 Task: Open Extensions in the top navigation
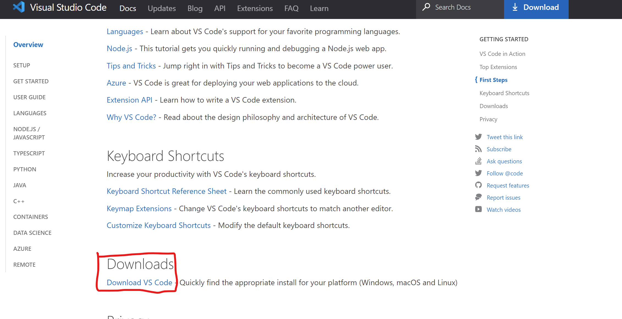(255, 9)
